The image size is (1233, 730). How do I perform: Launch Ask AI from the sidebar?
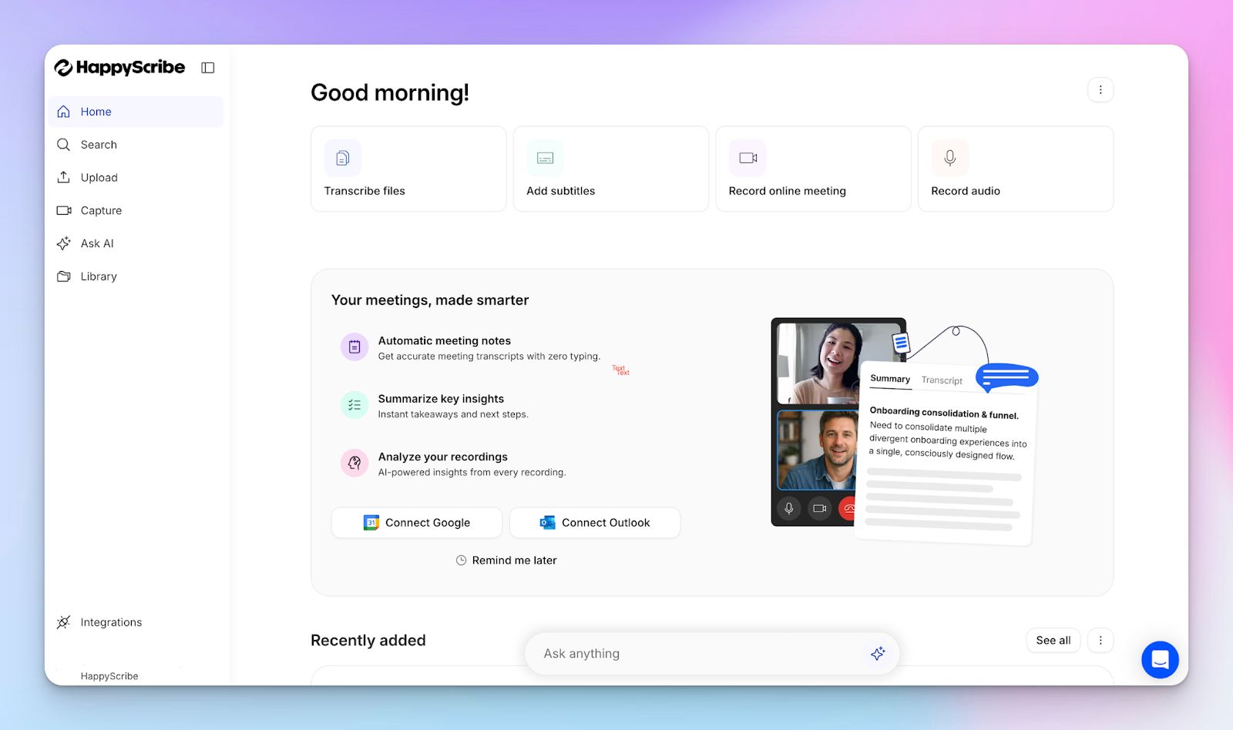[x=96, y=243]
